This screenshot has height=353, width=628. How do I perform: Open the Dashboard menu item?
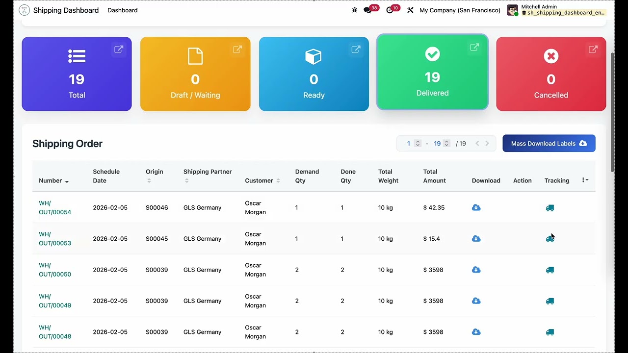[123, 10]
